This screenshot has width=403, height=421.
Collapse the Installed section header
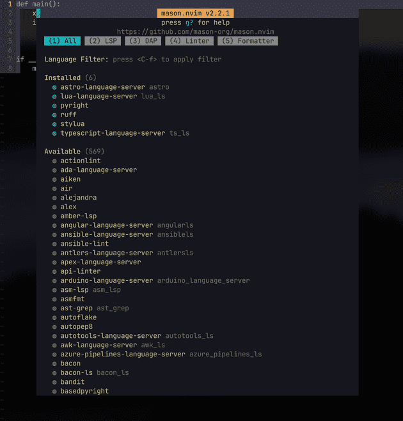62,77
